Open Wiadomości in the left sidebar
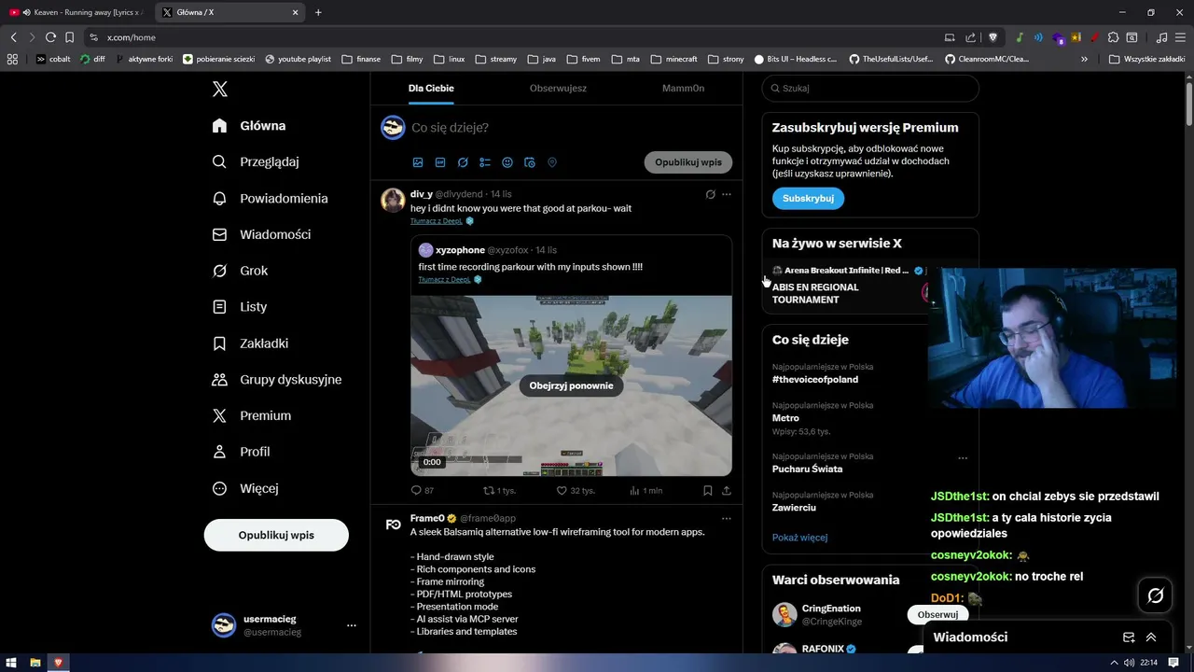The height and width of the screenshot is (672, 1194). click(261, 234)
